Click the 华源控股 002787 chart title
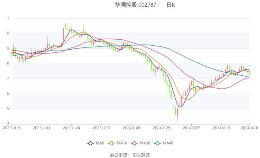 [136, 5]
